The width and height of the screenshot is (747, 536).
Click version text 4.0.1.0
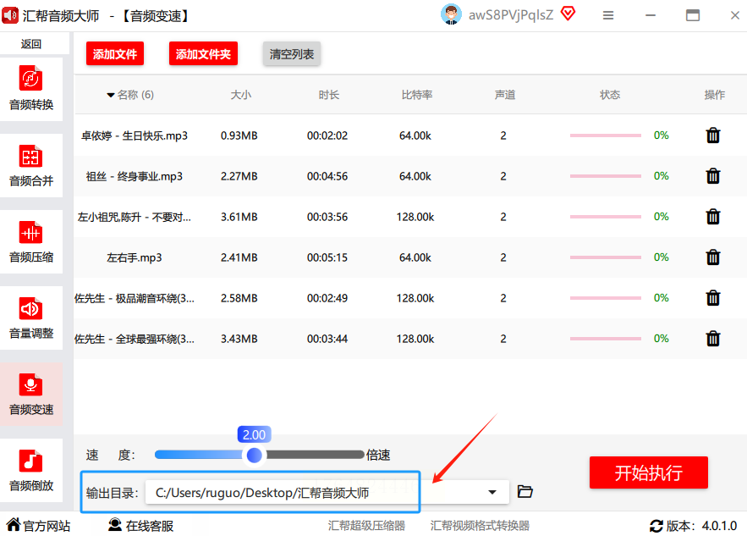719,526
